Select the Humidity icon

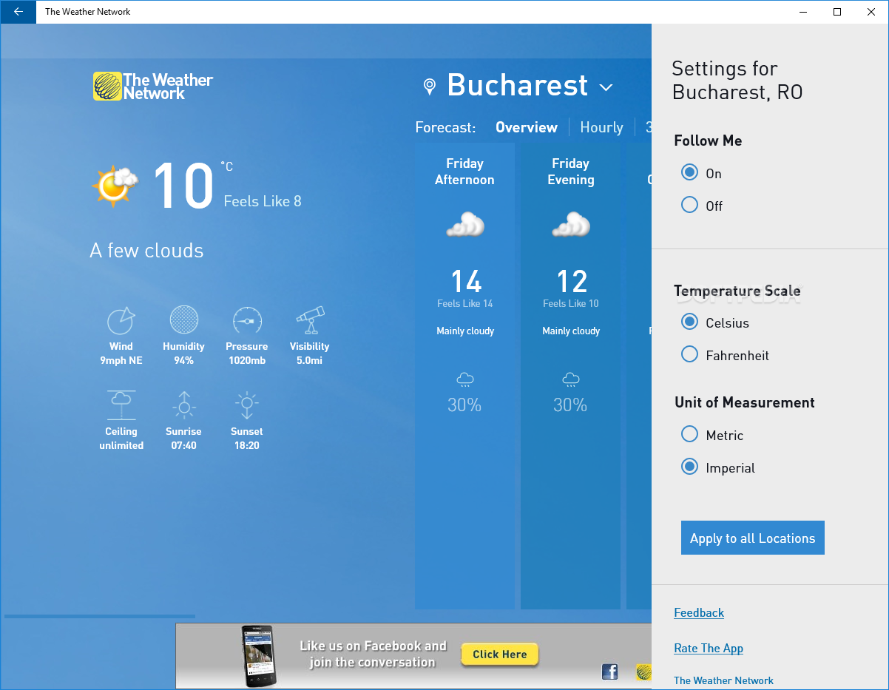click(183, 320)
